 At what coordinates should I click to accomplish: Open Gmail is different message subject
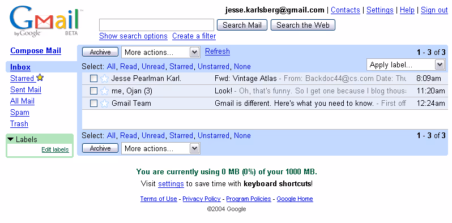[295, 103]
